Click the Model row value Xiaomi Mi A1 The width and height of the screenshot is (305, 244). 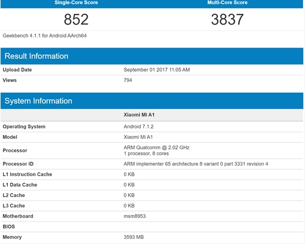tap(138, 137)
